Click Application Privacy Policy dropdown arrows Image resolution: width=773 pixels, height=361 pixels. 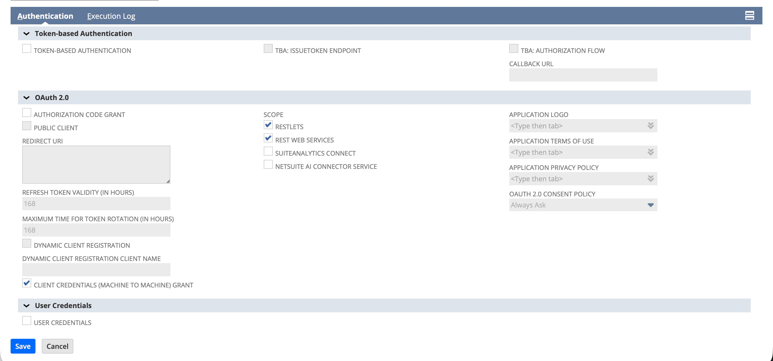[650, 179]
